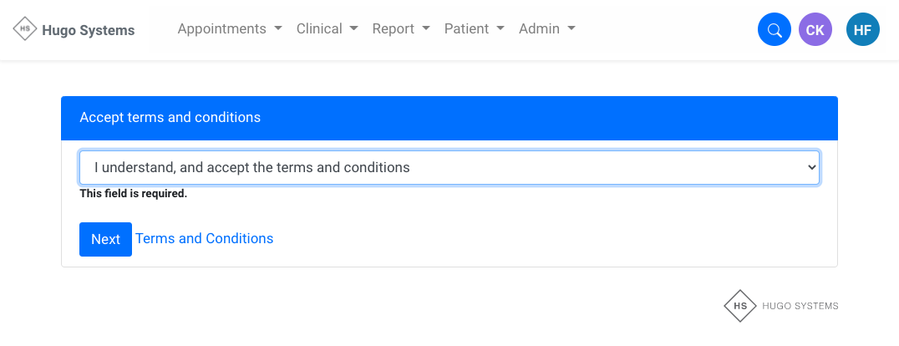The image size is (899, 346).
Task: Expand the caret arrow beside Patient
Action: click(500, 28)
